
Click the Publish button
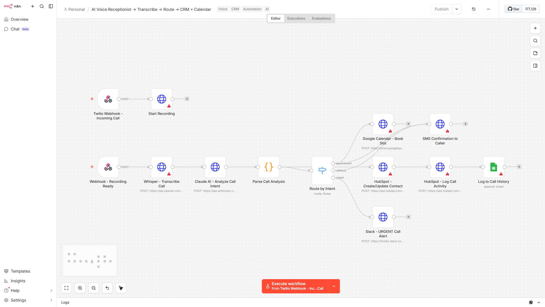click(441, 9)
